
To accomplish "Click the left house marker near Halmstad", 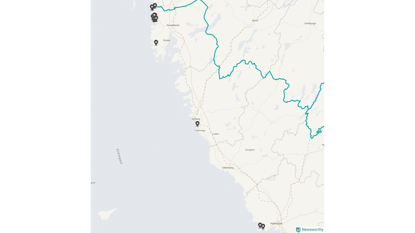I will point(260,225).
